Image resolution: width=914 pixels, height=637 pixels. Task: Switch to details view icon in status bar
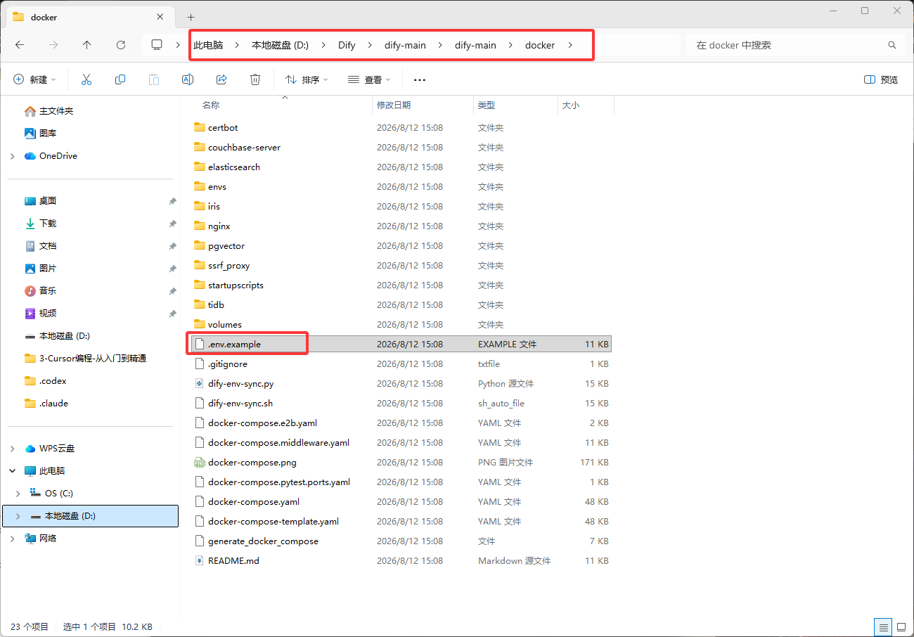pos(882,626)
